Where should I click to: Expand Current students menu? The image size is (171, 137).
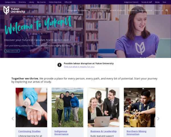[117, 10]
